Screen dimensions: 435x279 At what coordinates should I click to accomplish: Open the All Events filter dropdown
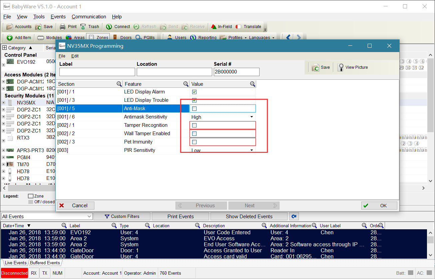click(89, 216)
